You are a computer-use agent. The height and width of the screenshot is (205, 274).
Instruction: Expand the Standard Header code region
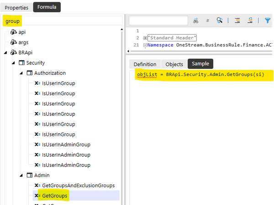pos(145,38)
